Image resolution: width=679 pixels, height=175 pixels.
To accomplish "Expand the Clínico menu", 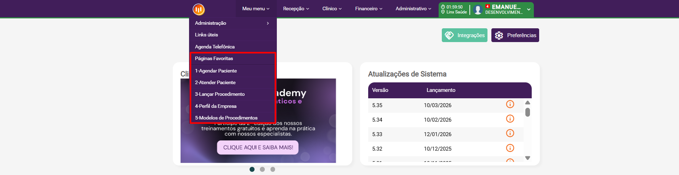I will 332,8.
